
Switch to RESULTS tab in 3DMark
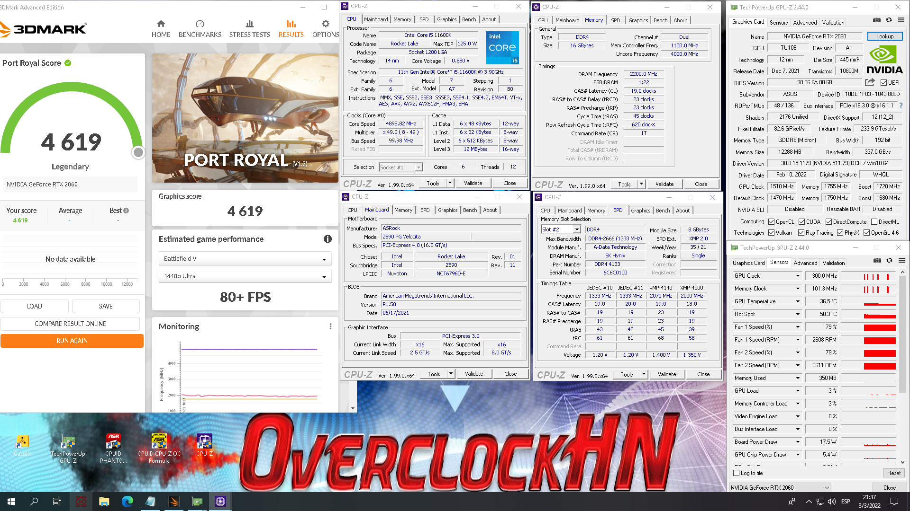pos(291,29)
